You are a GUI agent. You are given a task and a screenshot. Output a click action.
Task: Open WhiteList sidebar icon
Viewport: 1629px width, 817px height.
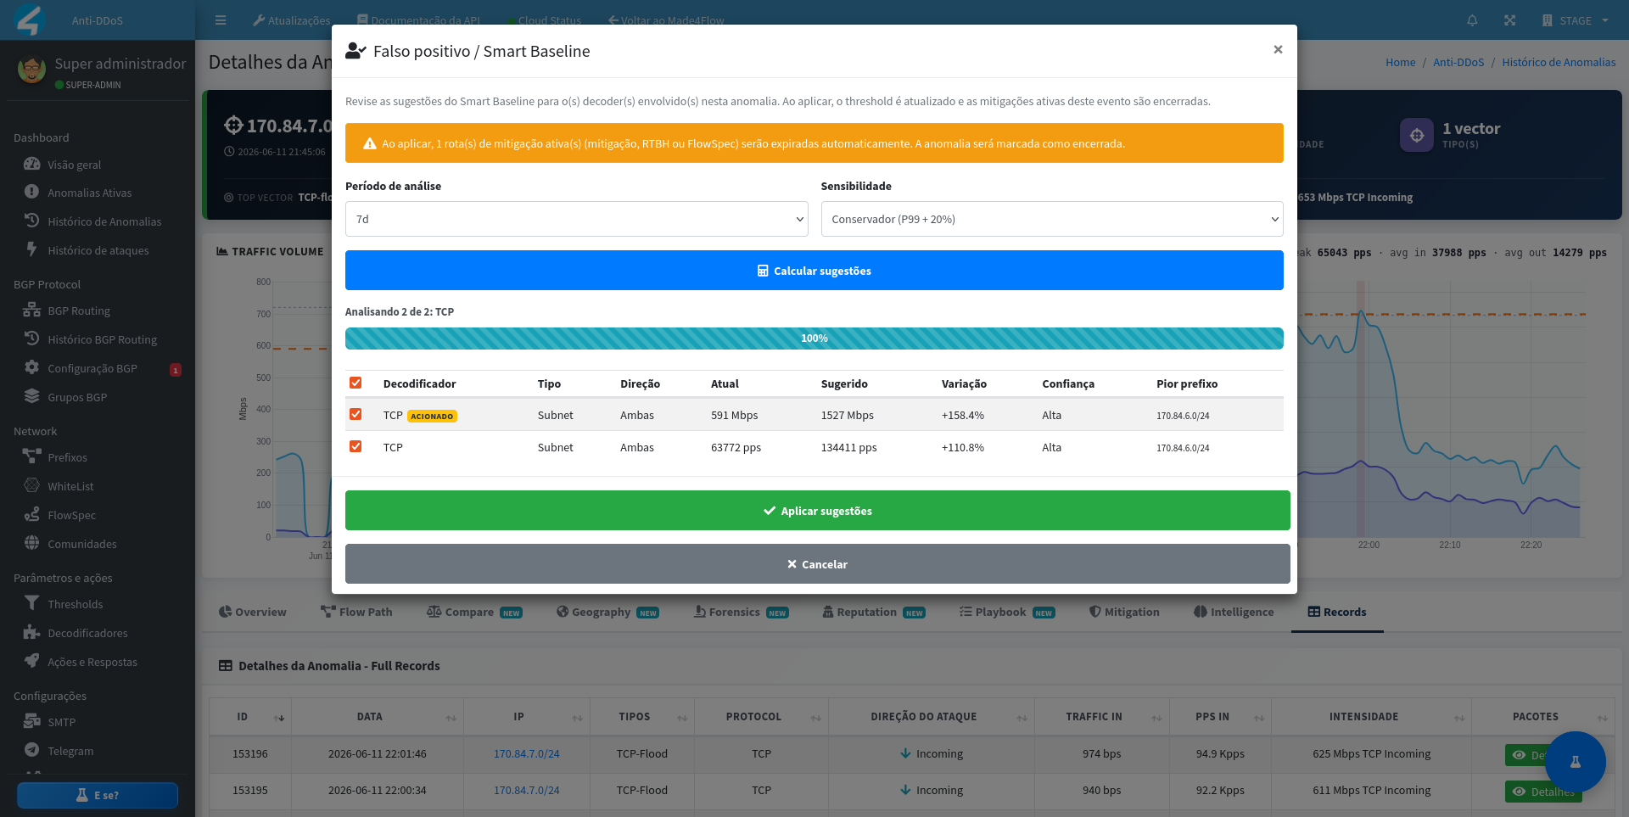click(x=31, y=485)
